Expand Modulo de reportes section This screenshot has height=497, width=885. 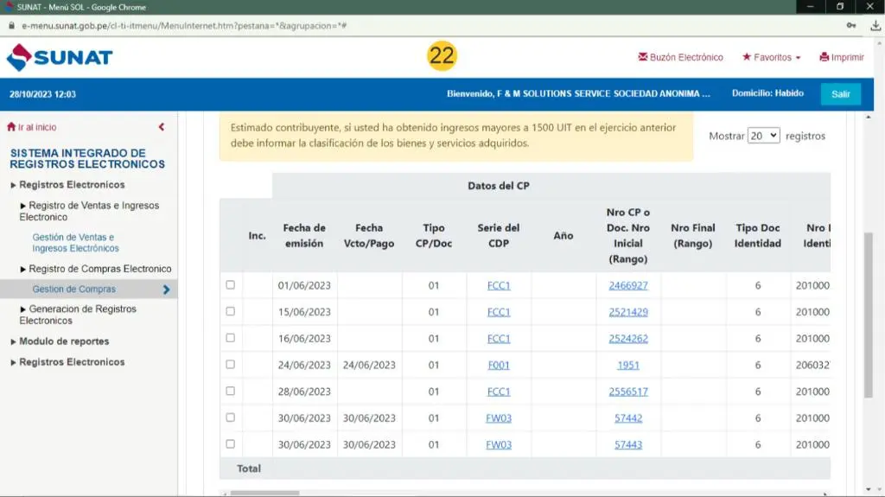[64, 341]
